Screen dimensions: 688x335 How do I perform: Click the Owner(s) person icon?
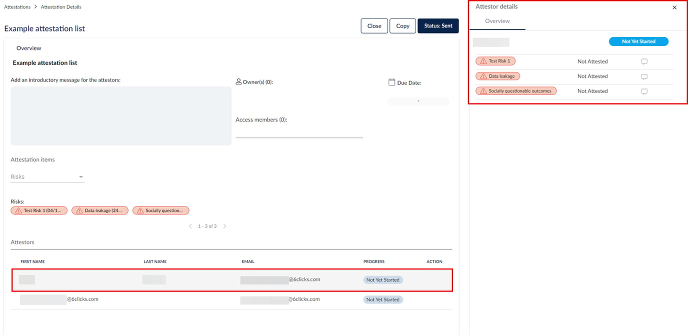(x=238, y=82)
